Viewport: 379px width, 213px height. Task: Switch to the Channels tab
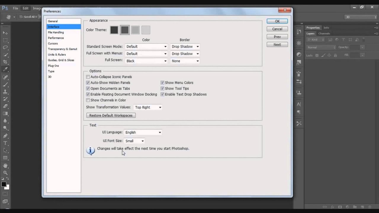coord(324,34)
